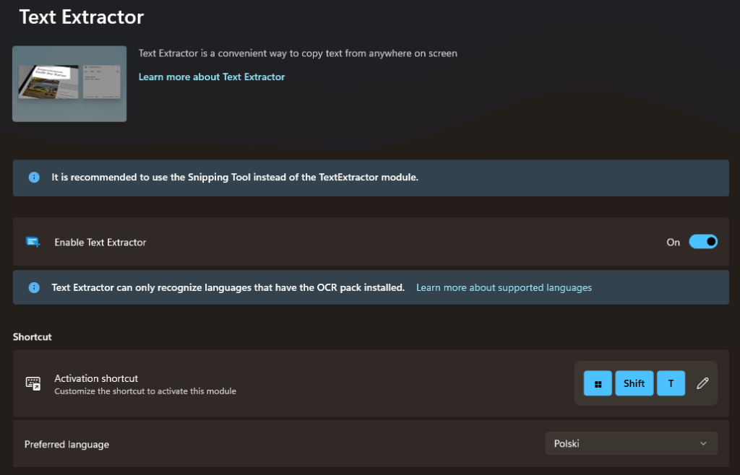Click the T key in the shortcut
This screenshot has width=740, height=475.
pyautogui.click(x=671, y=383)
